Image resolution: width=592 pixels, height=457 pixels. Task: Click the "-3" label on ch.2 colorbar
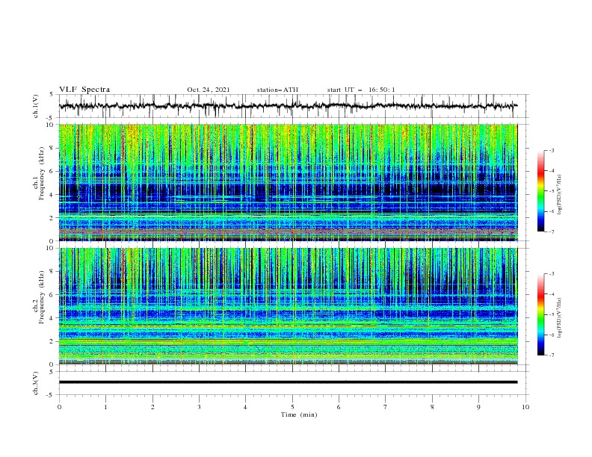[552, 274]
